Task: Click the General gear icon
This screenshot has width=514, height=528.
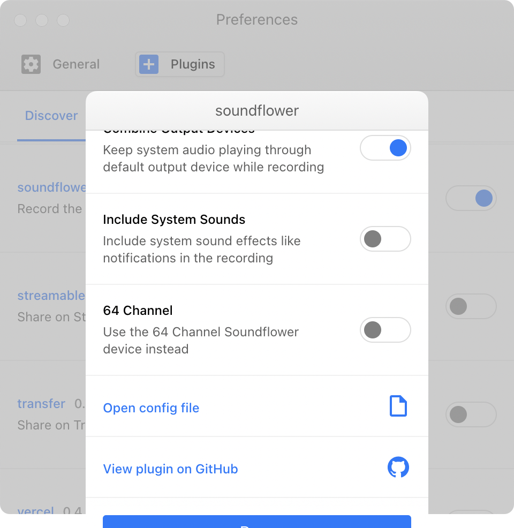Action: [x=31, y=64]
